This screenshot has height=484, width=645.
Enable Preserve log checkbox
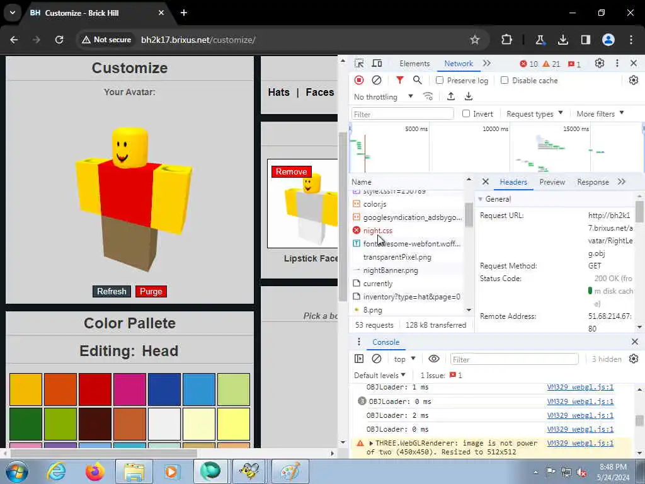click(x=439, y=80)
